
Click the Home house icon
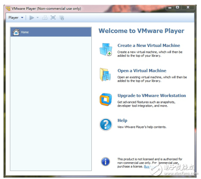point(16,32)
